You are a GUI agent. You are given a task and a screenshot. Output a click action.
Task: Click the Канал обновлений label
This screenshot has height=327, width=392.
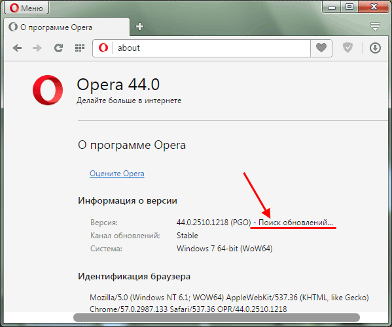(x=125, y=236)
